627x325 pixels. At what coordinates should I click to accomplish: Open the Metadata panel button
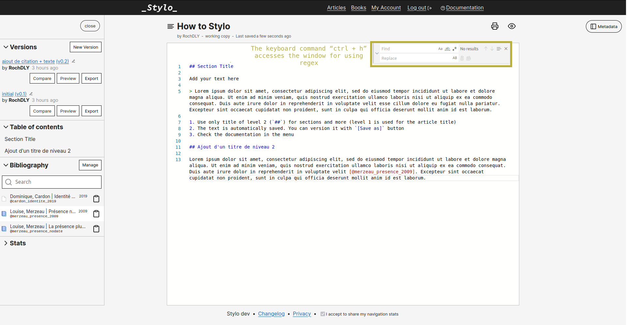(604, 26)
